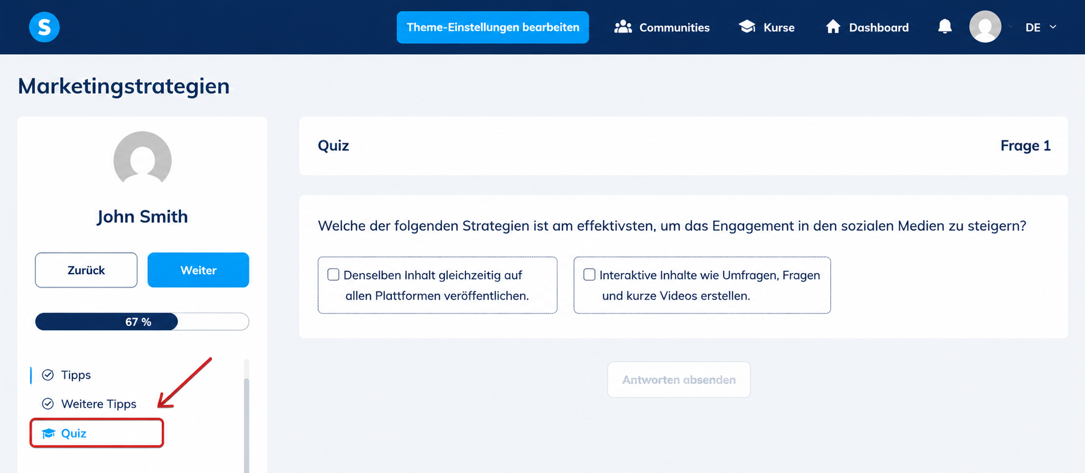Click the Zurück button
The height and width of the screenshot is (473, 1085).
86,270
